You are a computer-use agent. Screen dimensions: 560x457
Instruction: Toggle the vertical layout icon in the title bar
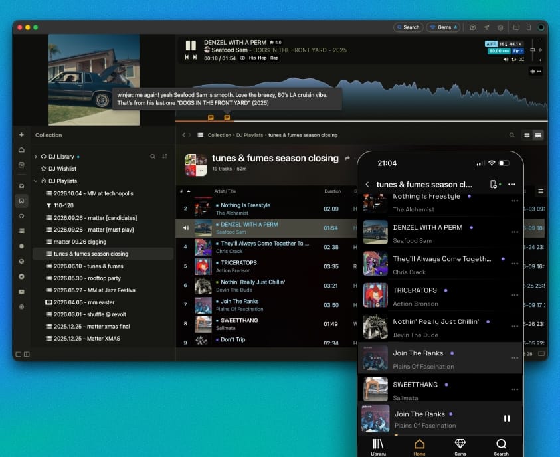pos(529,27)
